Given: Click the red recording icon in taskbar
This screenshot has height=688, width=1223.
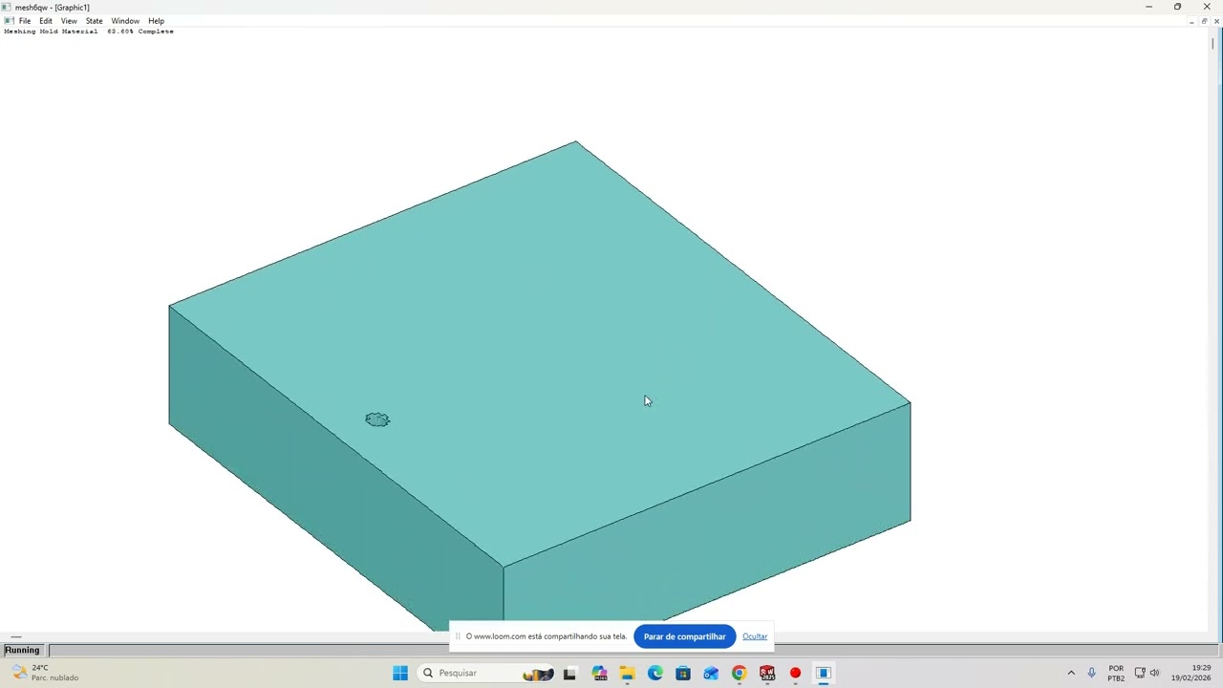Looking at the screenshot, I should point(795,673).
